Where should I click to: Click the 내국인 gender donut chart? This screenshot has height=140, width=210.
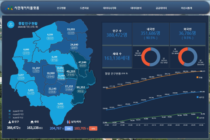(151, 56)
